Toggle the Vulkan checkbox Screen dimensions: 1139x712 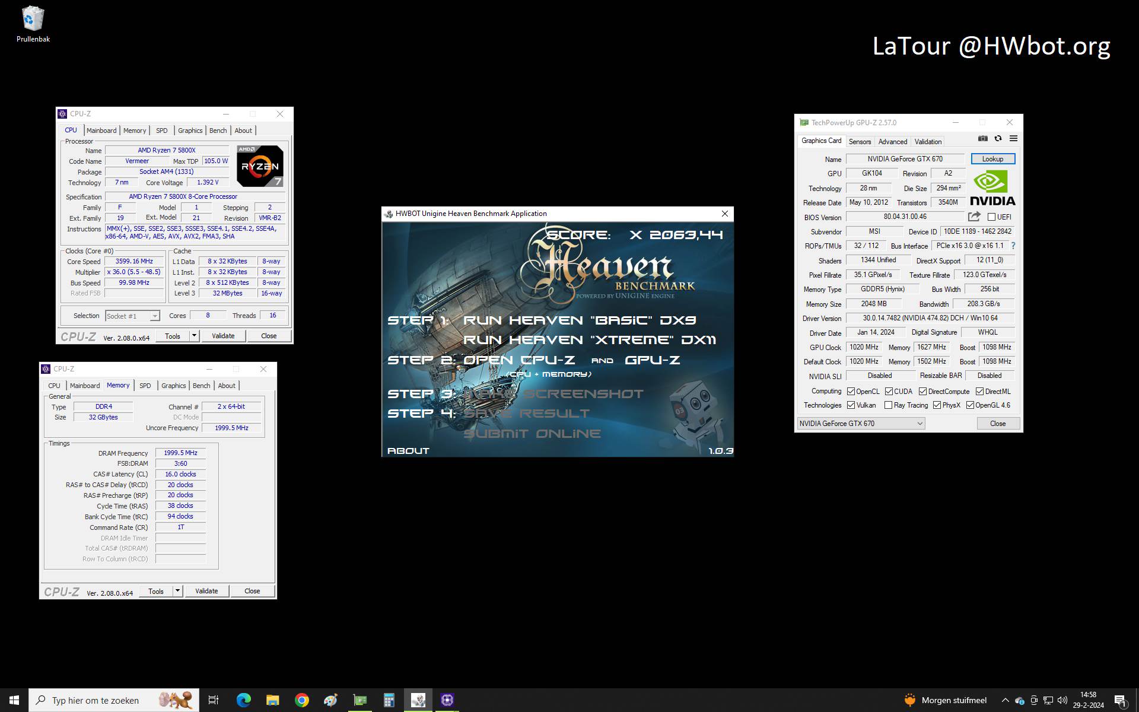point(851,405)
